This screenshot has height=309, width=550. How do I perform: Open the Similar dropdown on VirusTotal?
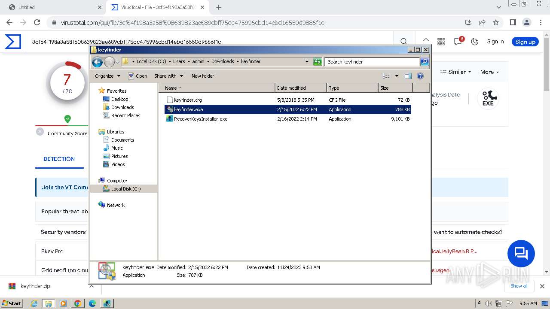pyautogui.click(x=455, y=72)
